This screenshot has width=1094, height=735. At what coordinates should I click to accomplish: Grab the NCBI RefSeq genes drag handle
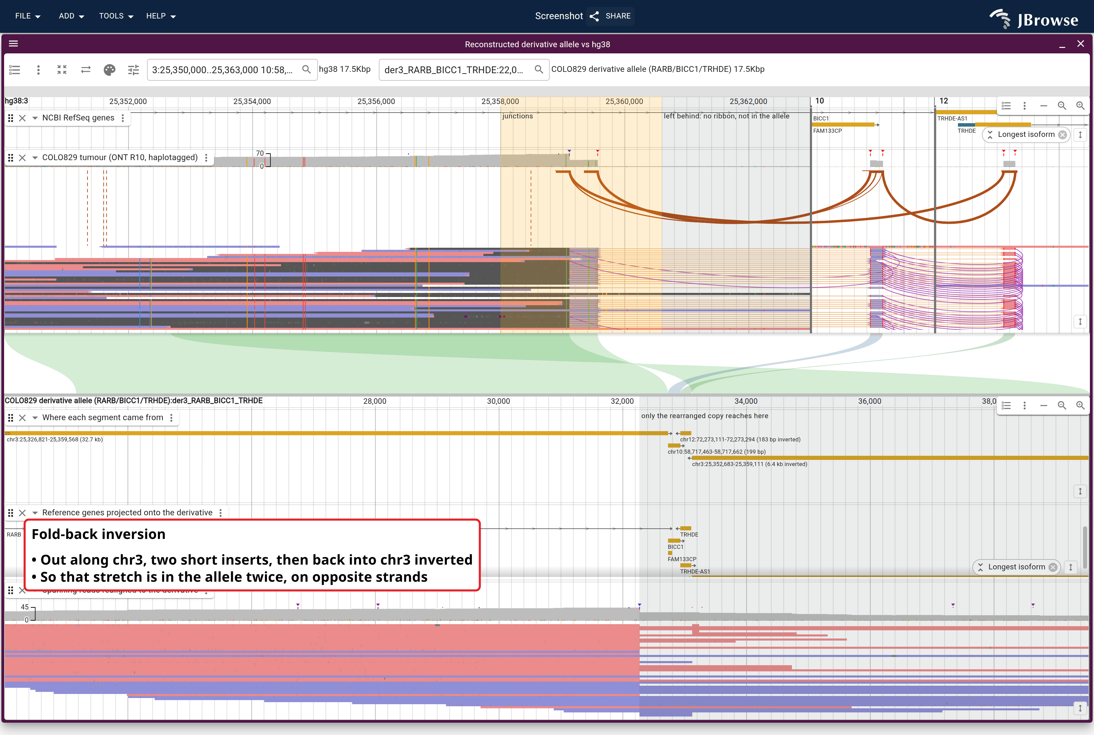point(11,118)
